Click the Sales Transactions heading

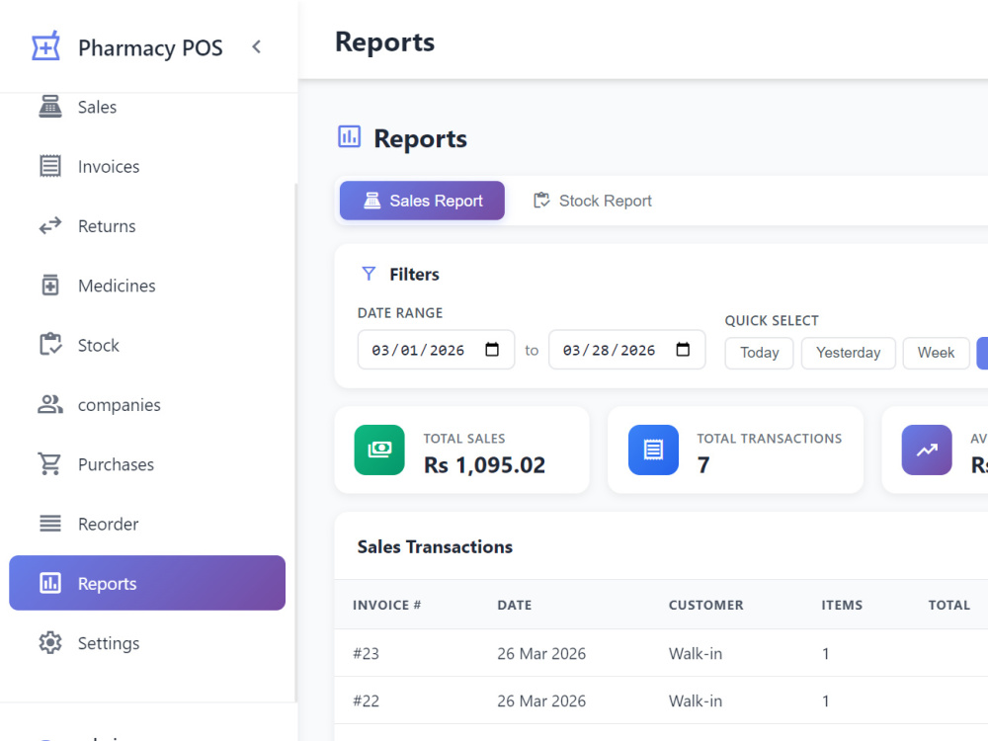coord(435,546)
